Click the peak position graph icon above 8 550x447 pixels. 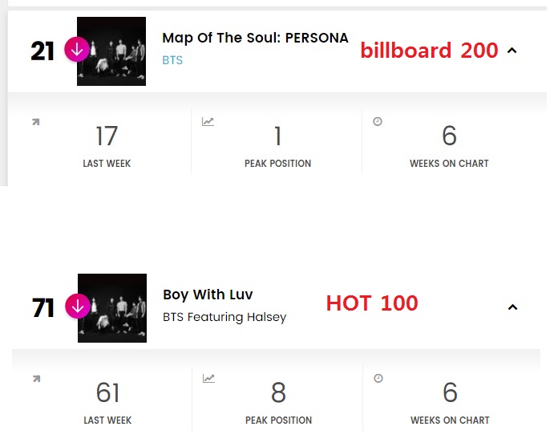208,379
